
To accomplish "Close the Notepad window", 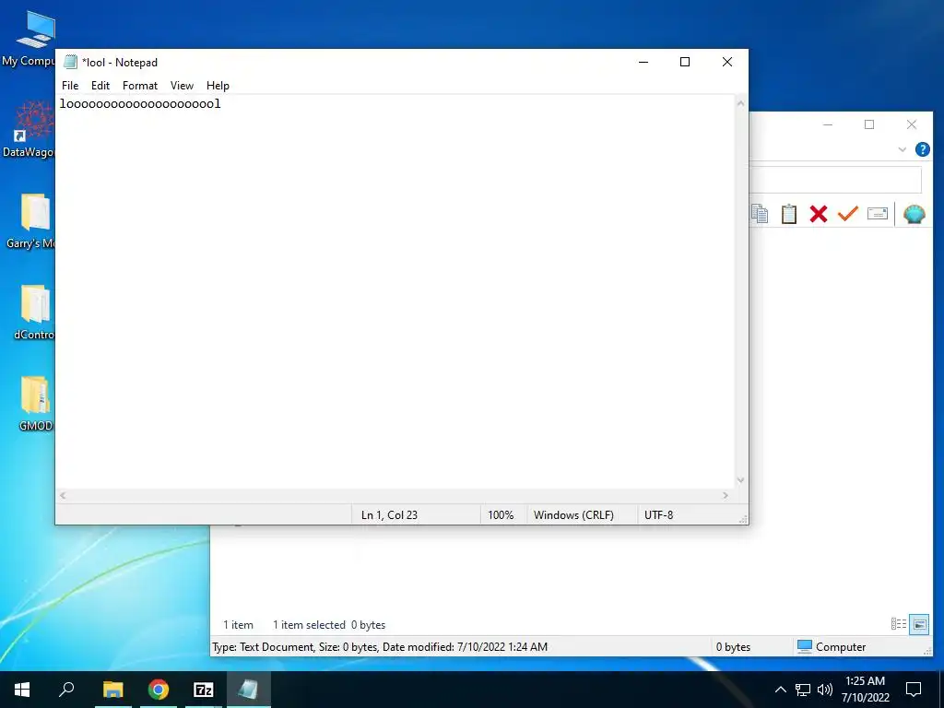I will 727,62.
